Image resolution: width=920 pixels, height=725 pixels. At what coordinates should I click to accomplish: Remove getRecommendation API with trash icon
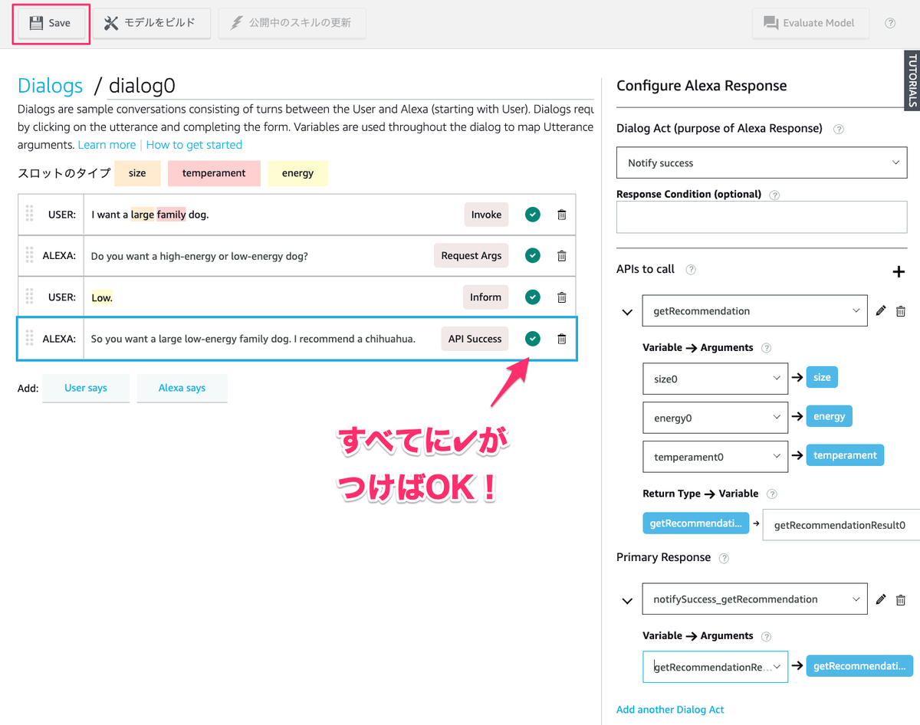[x=901, y=311]
